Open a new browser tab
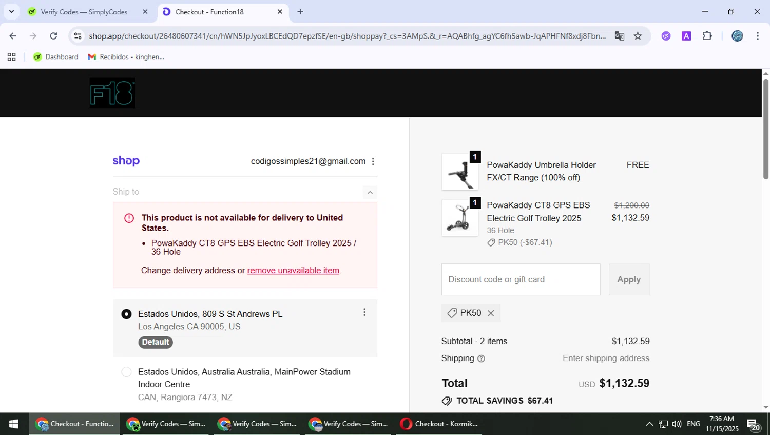The height and width of the screenshot is (435, 770). (300, 12)
